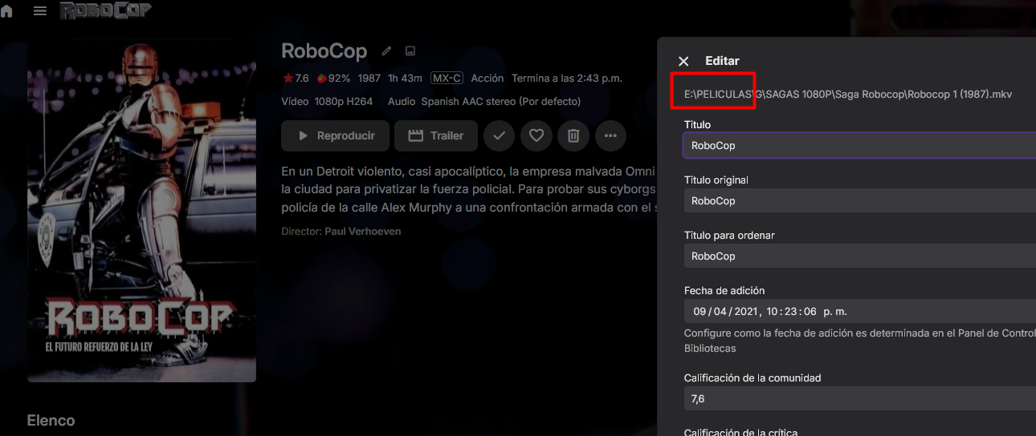Select Audio Spanish AAC stereo stream
1036x436 pixels.
[484, 102]
